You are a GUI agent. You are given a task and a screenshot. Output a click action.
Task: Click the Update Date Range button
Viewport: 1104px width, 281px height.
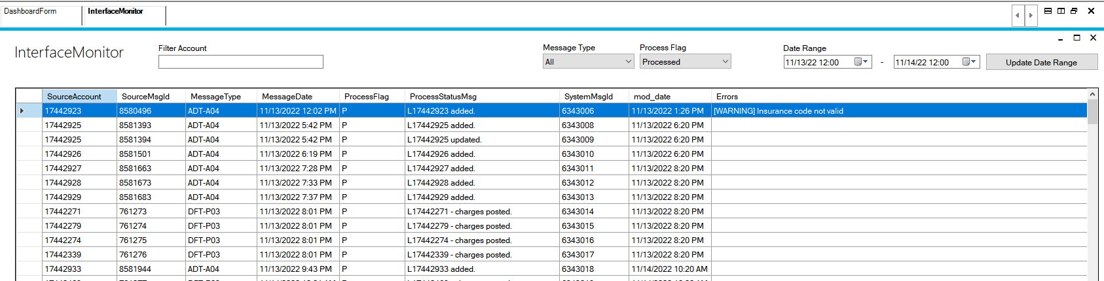click(x=1041, y=63)
